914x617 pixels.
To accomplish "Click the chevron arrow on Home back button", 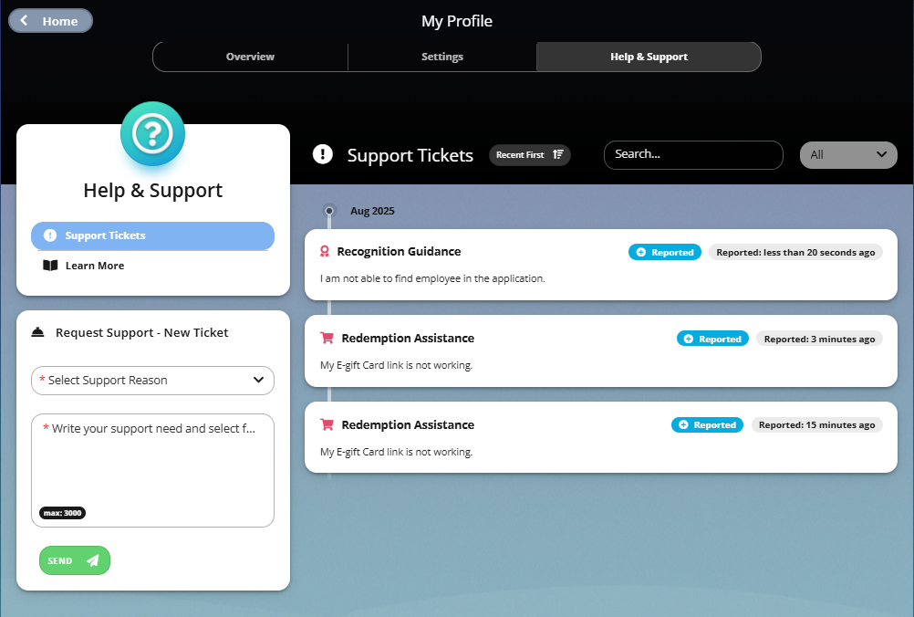I will (x=24, y=20).
